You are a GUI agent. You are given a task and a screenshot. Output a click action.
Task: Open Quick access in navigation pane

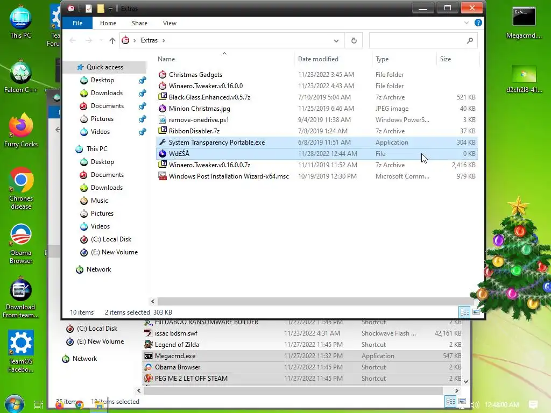point(105,67)
